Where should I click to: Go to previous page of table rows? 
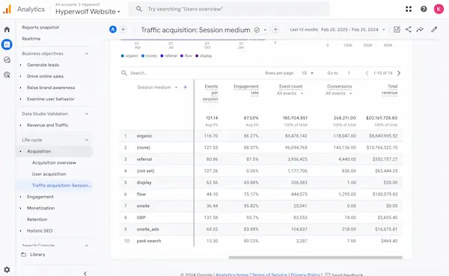click(367, 73)
